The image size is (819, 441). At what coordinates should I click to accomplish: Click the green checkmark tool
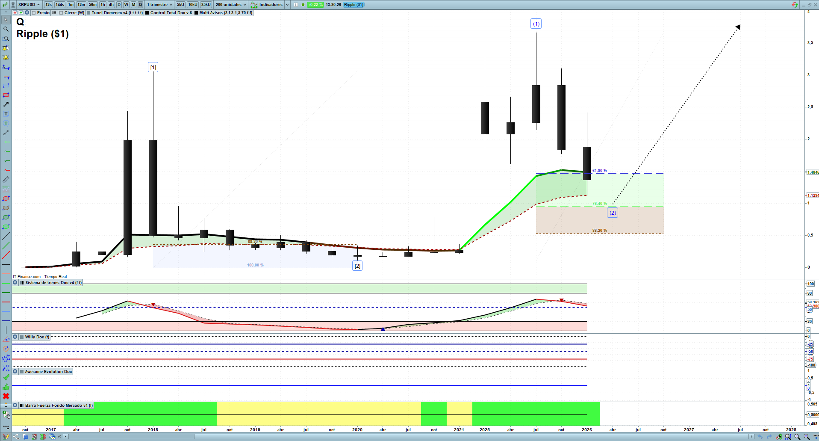point(6,377)
